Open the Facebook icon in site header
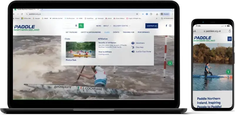This screenshot has width=235, height=115. tap(166, 26)
